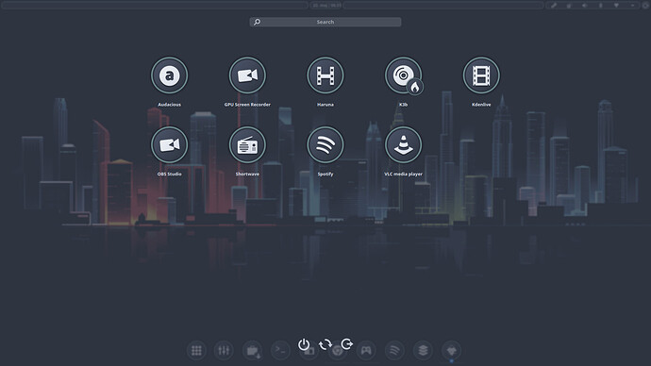Open the stacked layers icon in dock
Screen dimensions: 651x366
[x=423, y=351]
